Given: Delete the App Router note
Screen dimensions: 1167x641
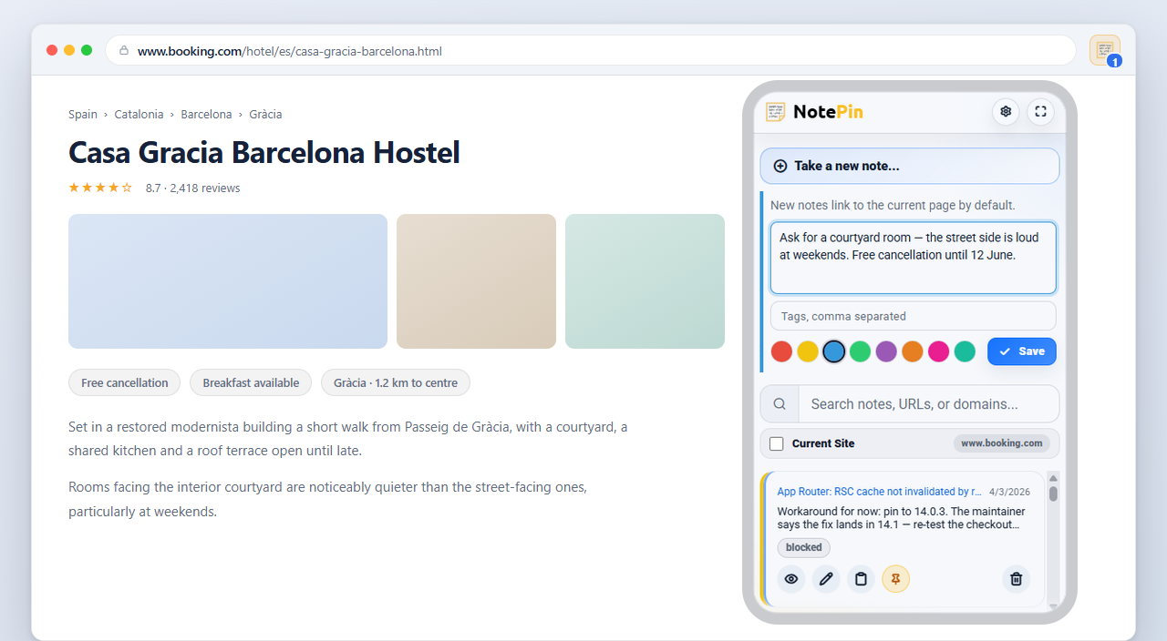Looking at the screenshot, I should pos(1017,579).
